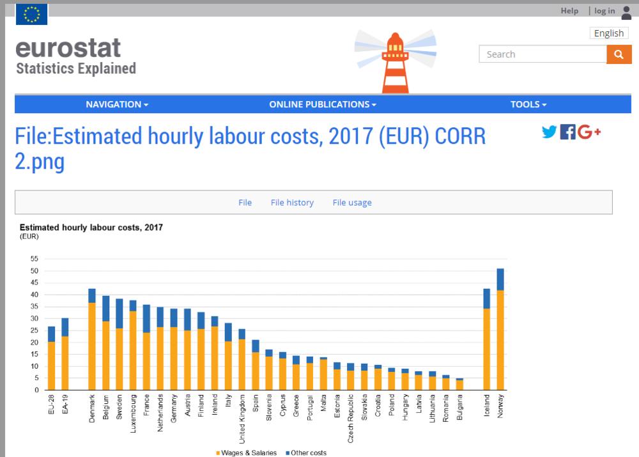
Task: Expand the Navigation dropdown menu
Action: (x=117, y=104)
